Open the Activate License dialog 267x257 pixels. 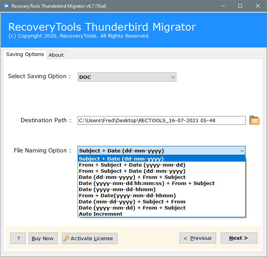coord(90,238)
